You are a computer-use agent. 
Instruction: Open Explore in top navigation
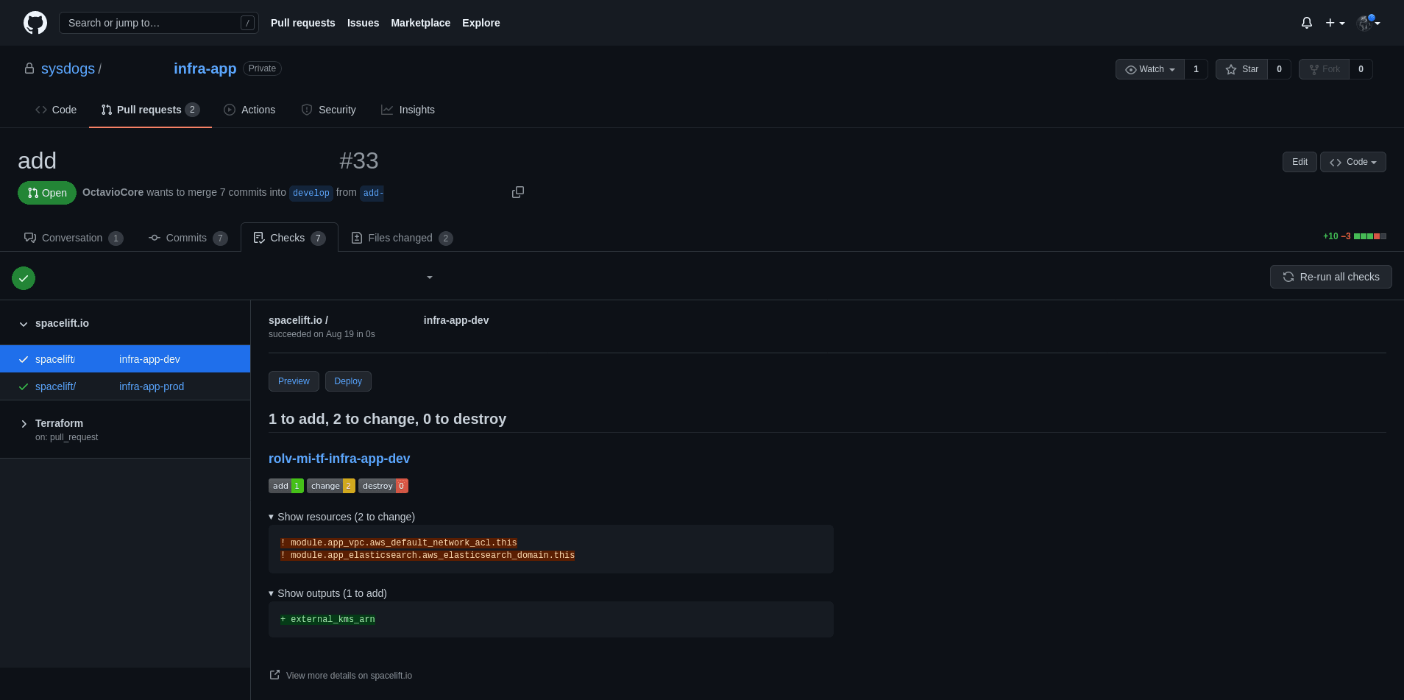coord(481,23)
